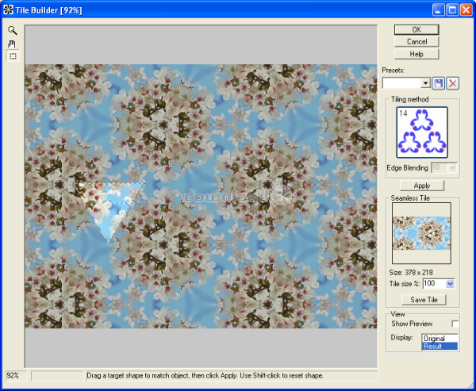Enable the Show Preview checkbox

455,324
